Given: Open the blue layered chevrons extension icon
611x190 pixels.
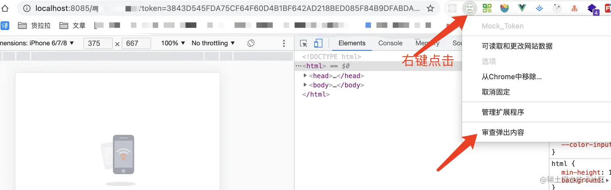Looking at the screenshot, I should click(x=539, y=8).
